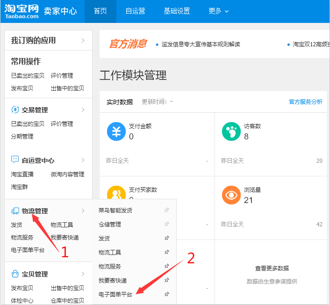330x305 pixels.
Task: Toggle pin icon next to submenu 物流服务
Action: [167, 266]
